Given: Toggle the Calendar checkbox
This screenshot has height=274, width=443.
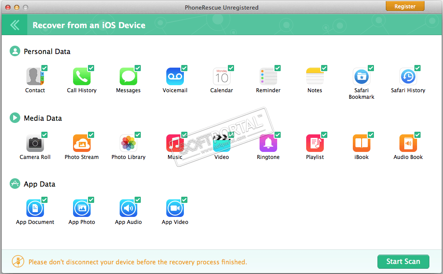Looking at the screenshot, I should point(231,68).
